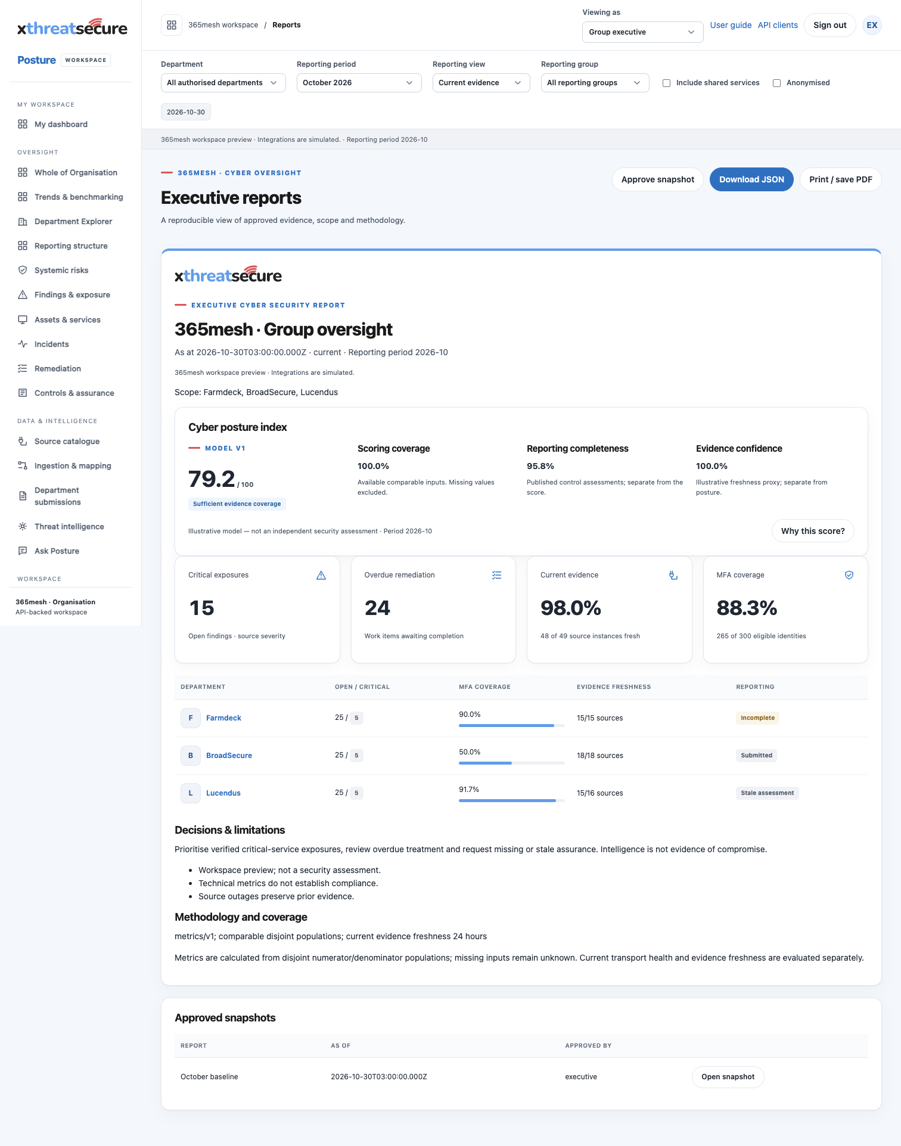Click the Department Explorer building icon
This screenshot has height=1146, width=901.
23,221
